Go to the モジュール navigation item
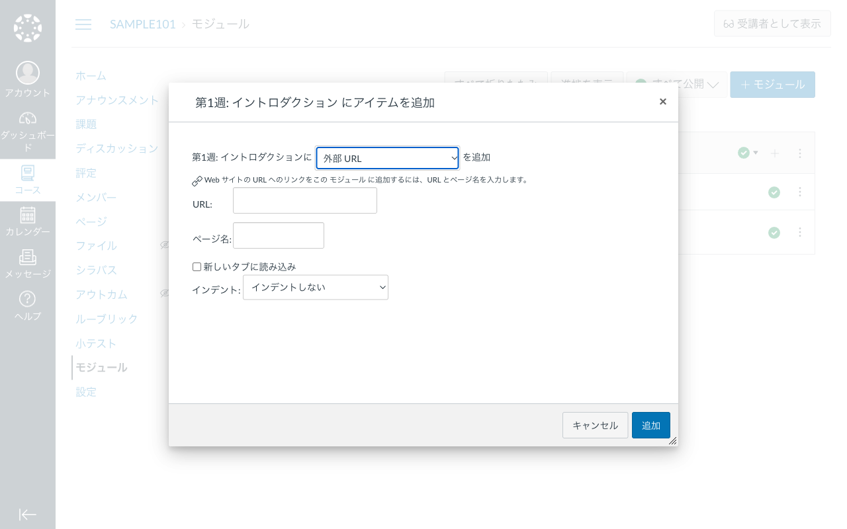 click(101, 367)
